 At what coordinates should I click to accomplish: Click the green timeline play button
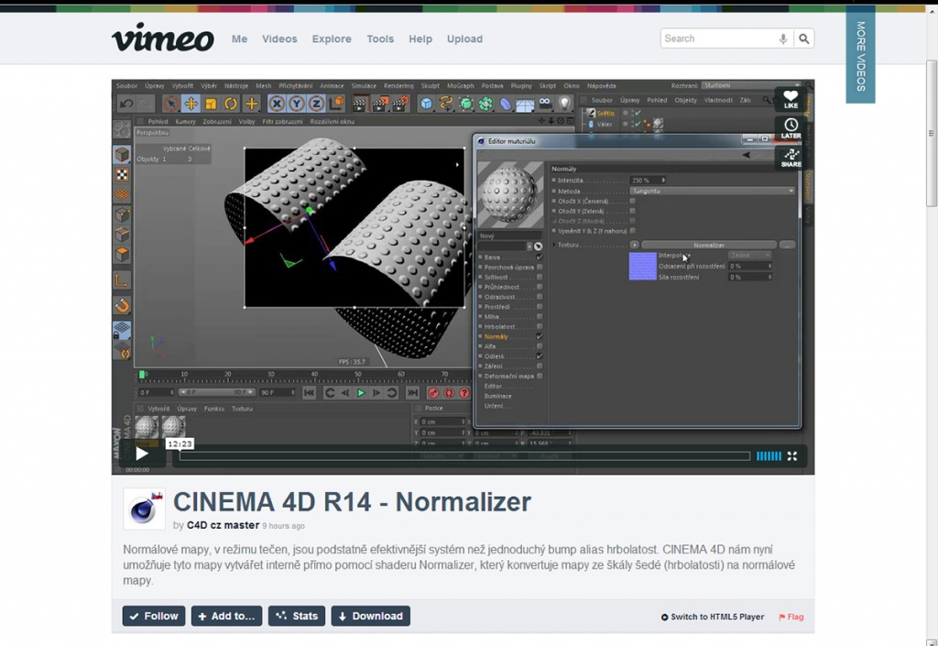[361, 393]
